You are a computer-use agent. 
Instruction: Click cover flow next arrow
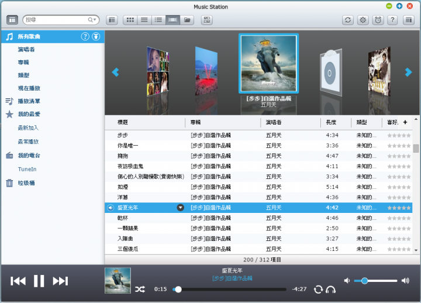408,72
